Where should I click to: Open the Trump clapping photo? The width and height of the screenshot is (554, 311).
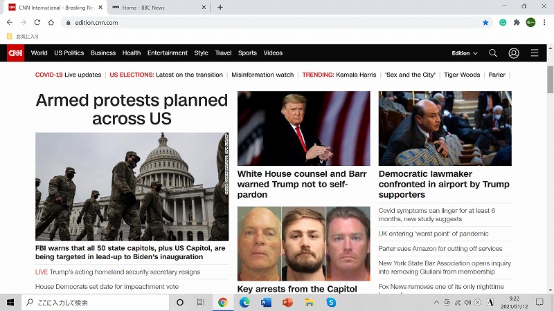304,129
